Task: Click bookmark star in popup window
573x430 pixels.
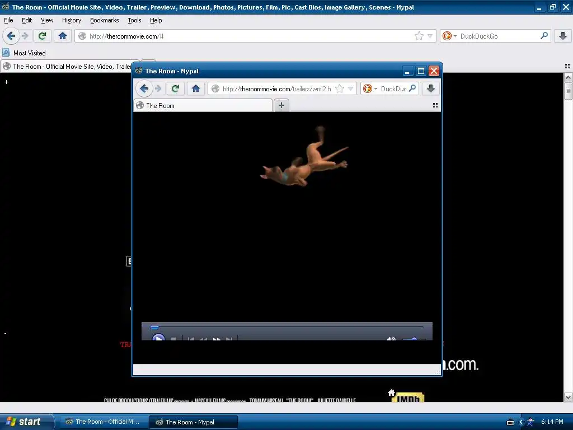Action: pos(340,88)
